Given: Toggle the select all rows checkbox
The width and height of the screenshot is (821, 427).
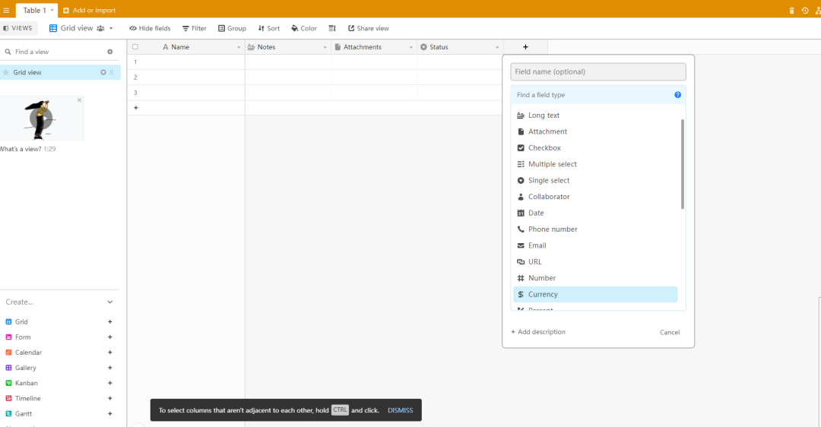Looking at the screenshot, I should point(135,47).
